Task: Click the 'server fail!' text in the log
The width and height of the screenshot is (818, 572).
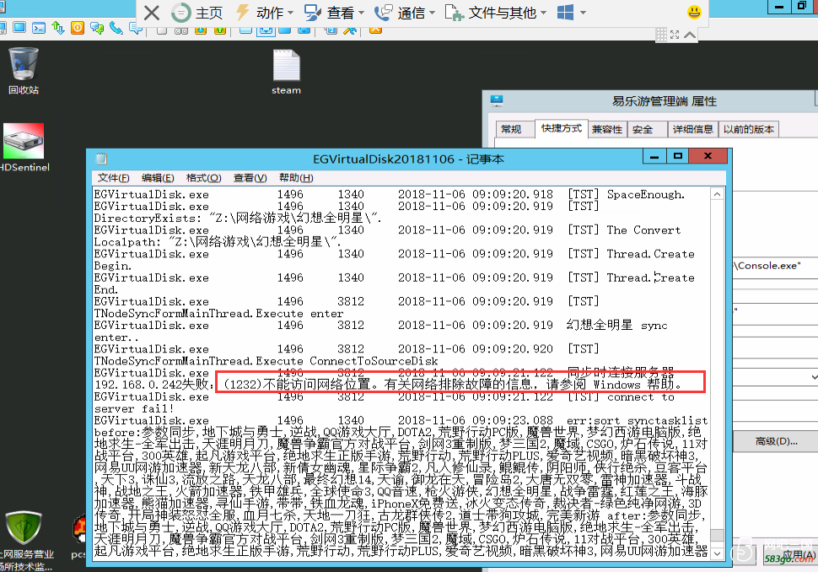Action: click(x=134, y=408)
